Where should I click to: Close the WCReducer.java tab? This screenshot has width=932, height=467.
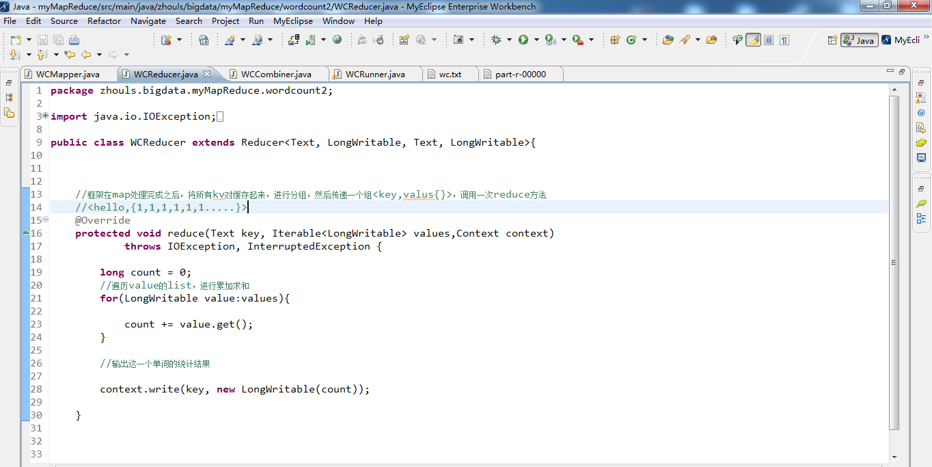tap(208, 74)
